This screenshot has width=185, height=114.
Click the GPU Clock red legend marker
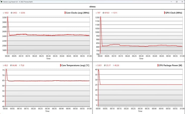coord(164,13)
